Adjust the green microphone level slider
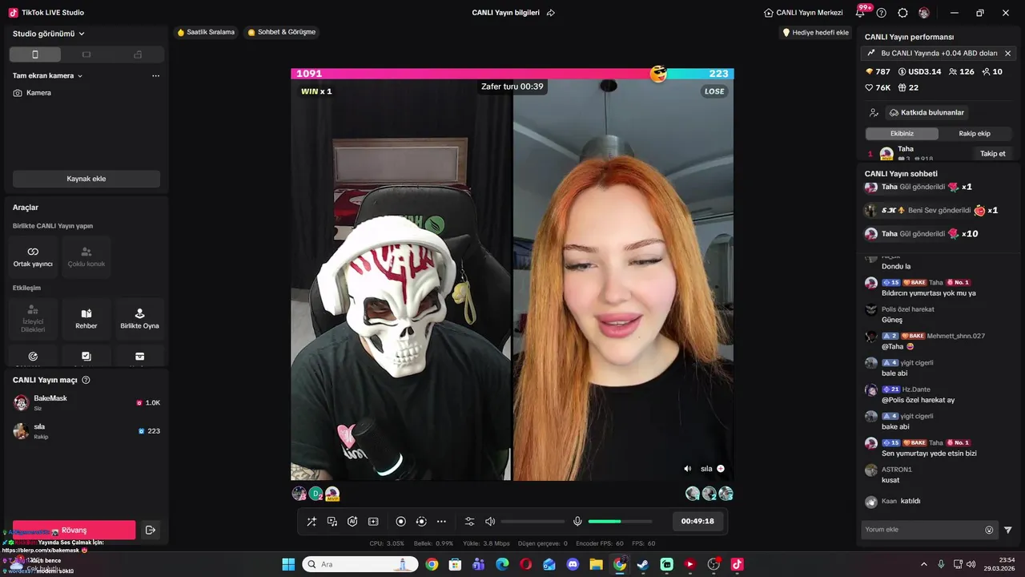This screenshot has height=577, width=1025. pyautogui.click(x=621, y=522)
